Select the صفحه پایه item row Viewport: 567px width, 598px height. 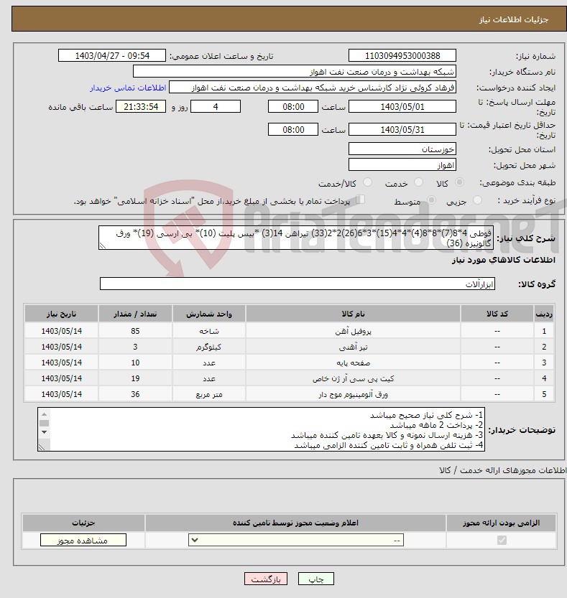[x=289, y=363]
